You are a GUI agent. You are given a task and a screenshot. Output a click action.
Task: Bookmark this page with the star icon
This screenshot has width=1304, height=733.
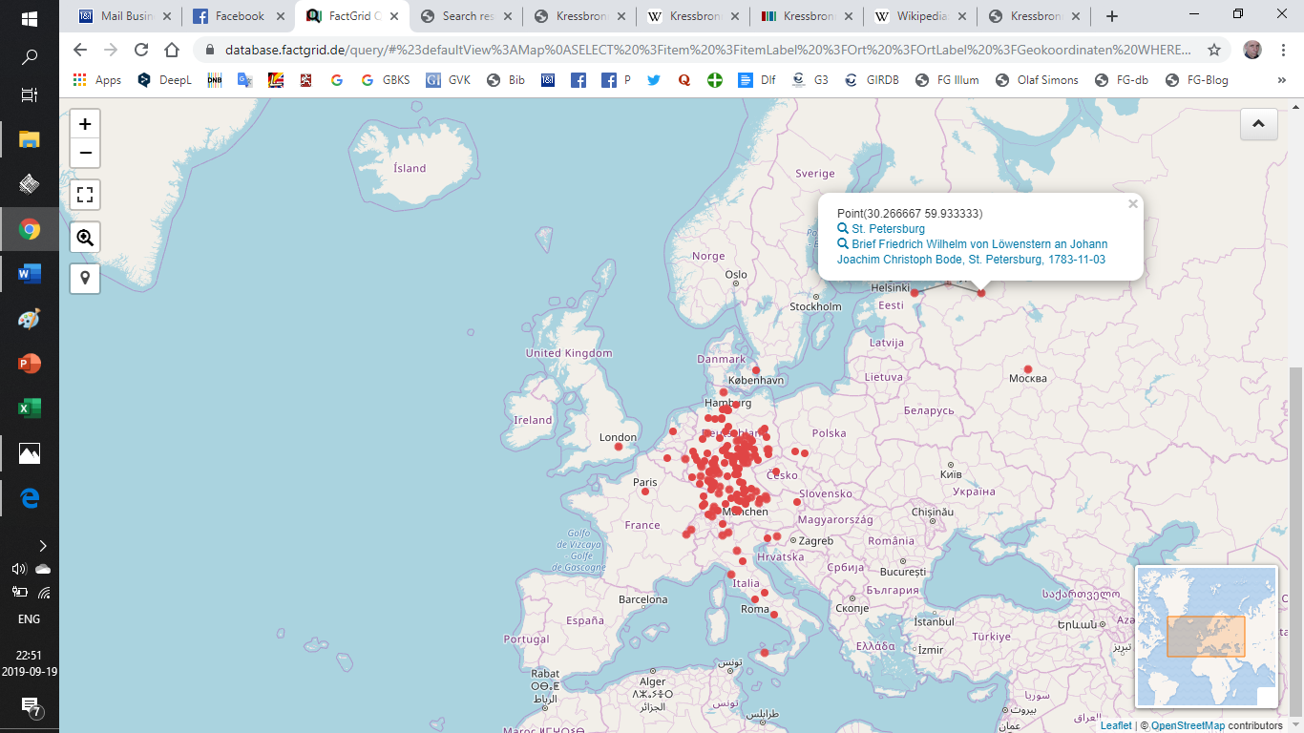1214,50
